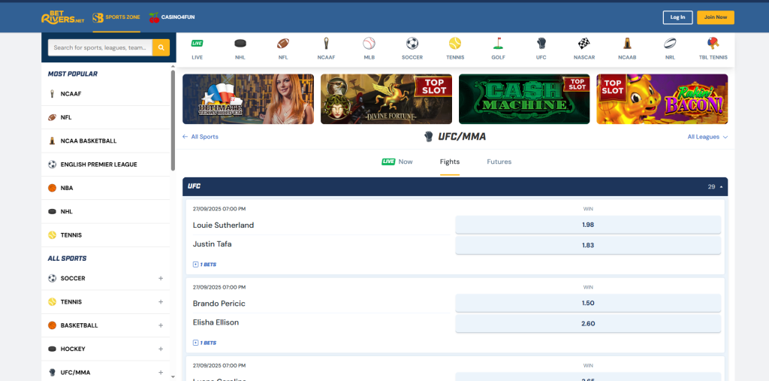
Task: Click the search magnifier button
Action: pyautogui.click(x=161, y=47)
